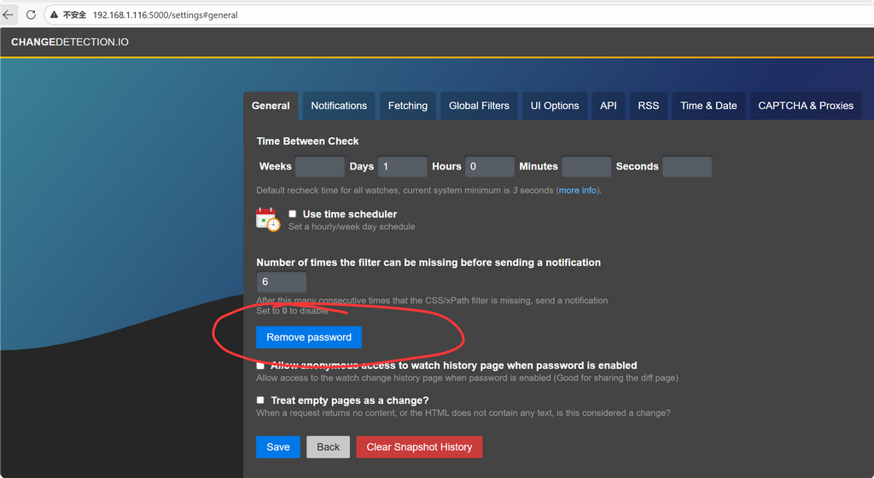Check Treat empty pages as a change
This screenshot has height=478, width=874.
[260, 400]
